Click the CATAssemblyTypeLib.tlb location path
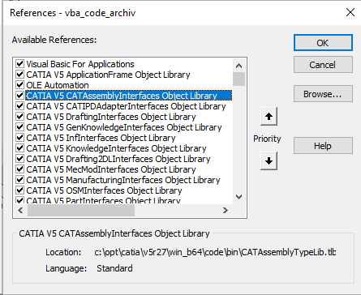 tap(215, 252)
